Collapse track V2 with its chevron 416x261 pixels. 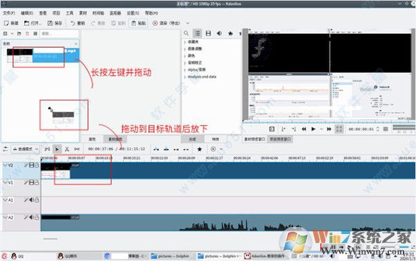(x=5, y=165)
